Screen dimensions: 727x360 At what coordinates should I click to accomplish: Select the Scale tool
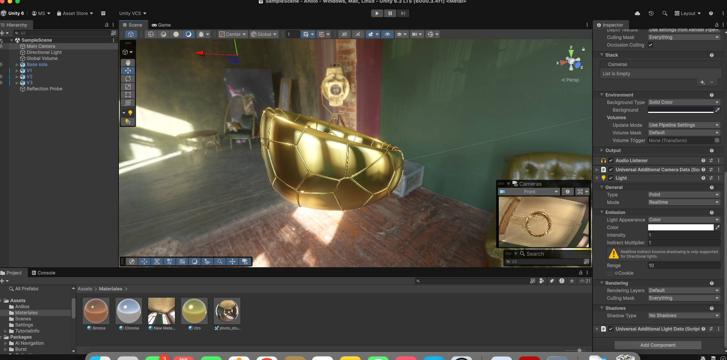[128, 87]
